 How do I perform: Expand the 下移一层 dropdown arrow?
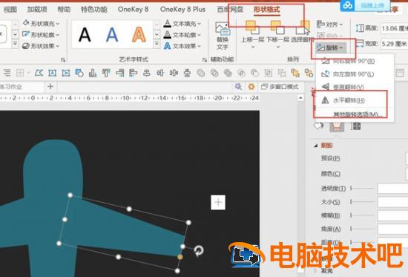click(x=277, y=48)
